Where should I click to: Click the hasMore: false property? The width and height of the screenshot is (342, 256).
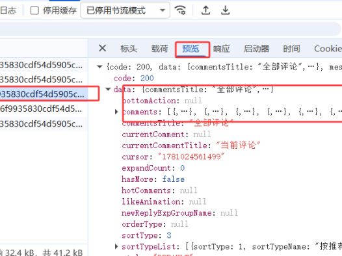coord(153,179)
